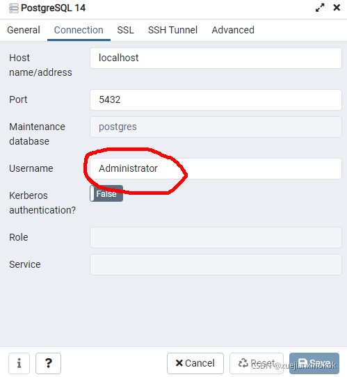Click the Role input field
This screenshot has height=377, width=347.
pos(216,238)
